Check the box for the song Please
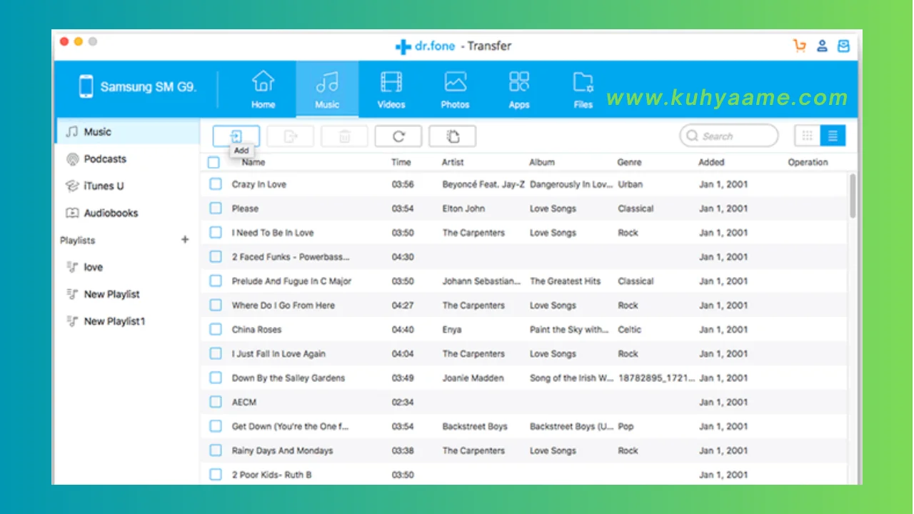 [216, 208]
